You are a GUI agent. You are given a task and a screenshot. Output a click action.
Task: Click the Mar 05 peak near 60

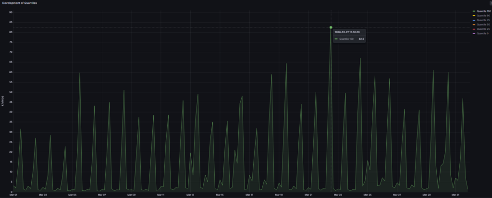tap(80, 73)
